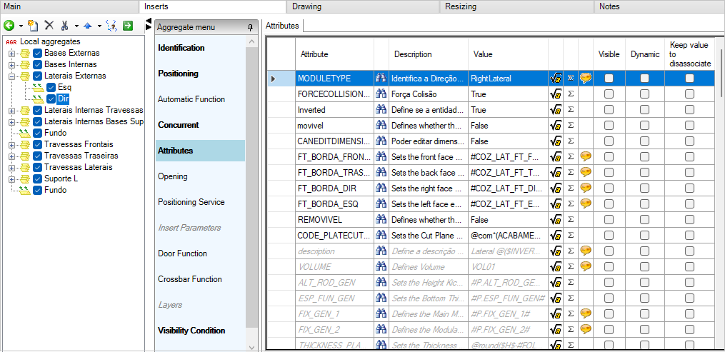Image resolution: width=725 pixels, height=352 pixels.
Task: Click the blue move-up arrow icon
Action: [88, 26]
